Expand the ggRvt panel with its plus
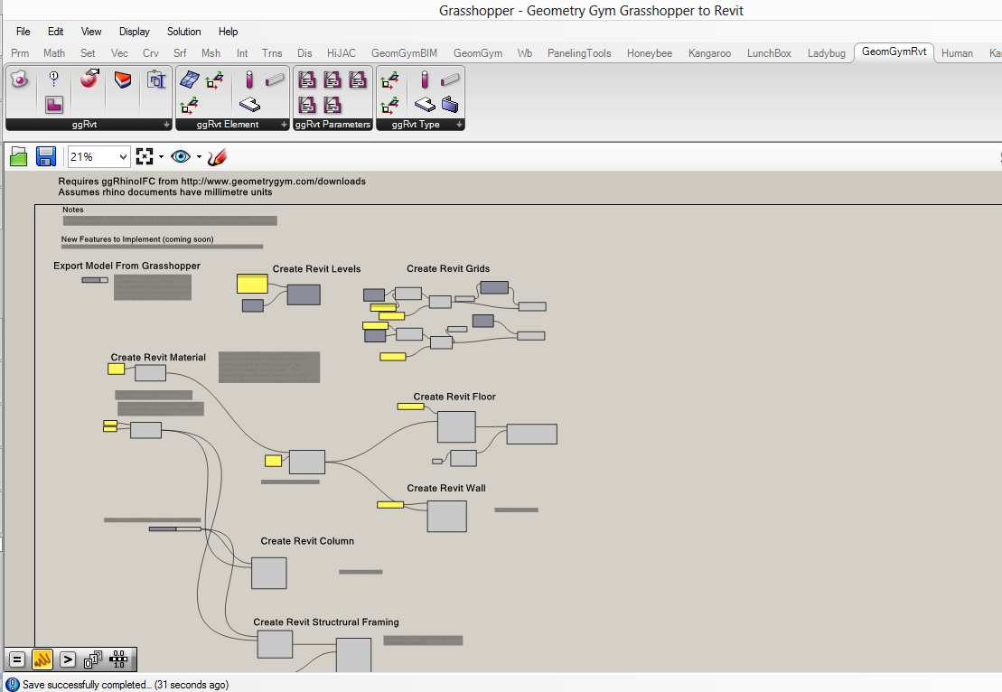1002x692 pixels. [167, 125]
